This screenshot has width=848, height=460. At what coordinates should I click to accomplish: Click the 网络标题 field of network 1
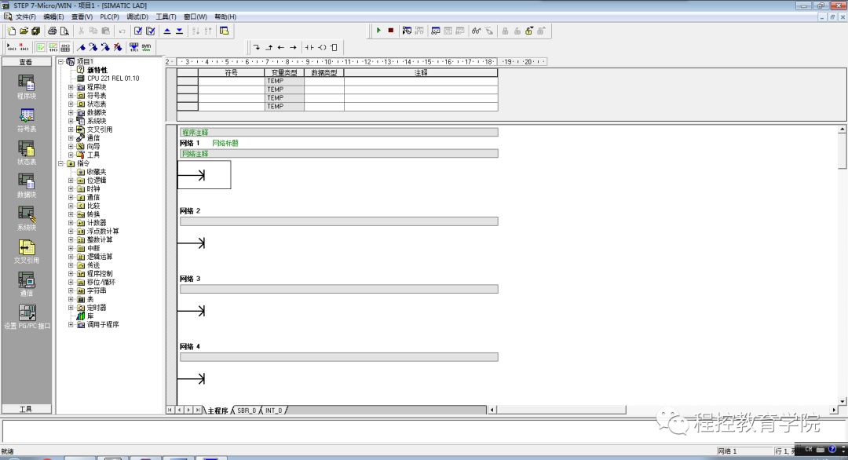[x=225, y=143]
